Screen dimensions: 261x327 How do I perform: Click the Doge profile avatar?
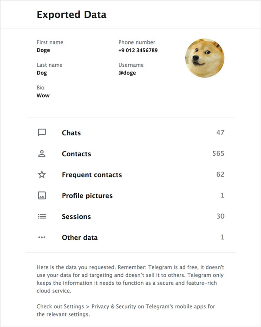point(204,58)
